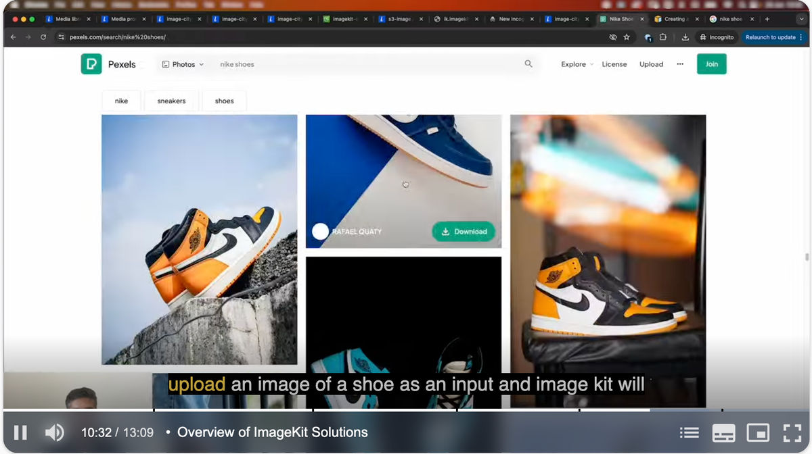Switch to the 'ik.imagekit' tab

click(457, 19)
